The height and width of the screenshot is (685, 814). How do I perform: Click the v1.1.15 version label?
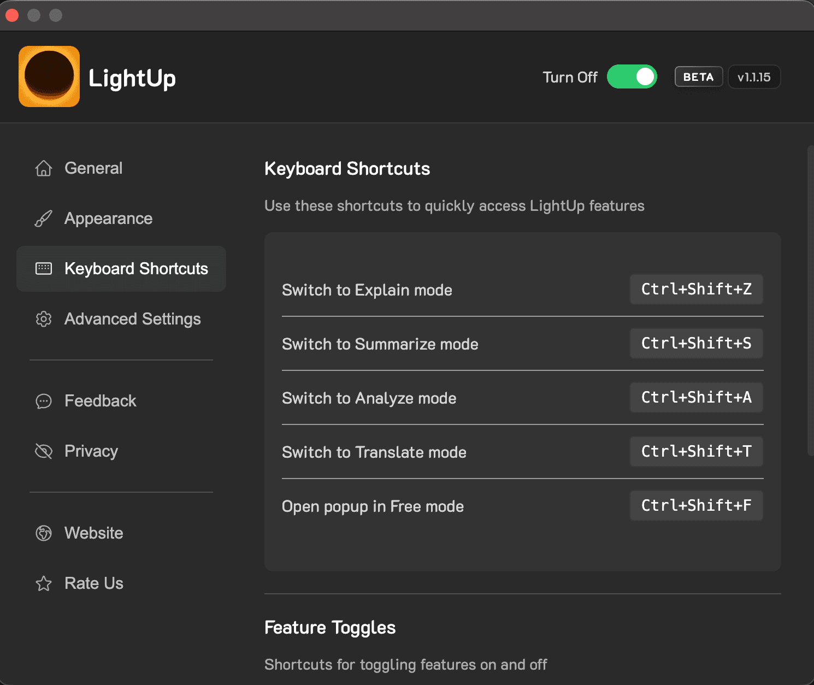(x=754, y=76)
